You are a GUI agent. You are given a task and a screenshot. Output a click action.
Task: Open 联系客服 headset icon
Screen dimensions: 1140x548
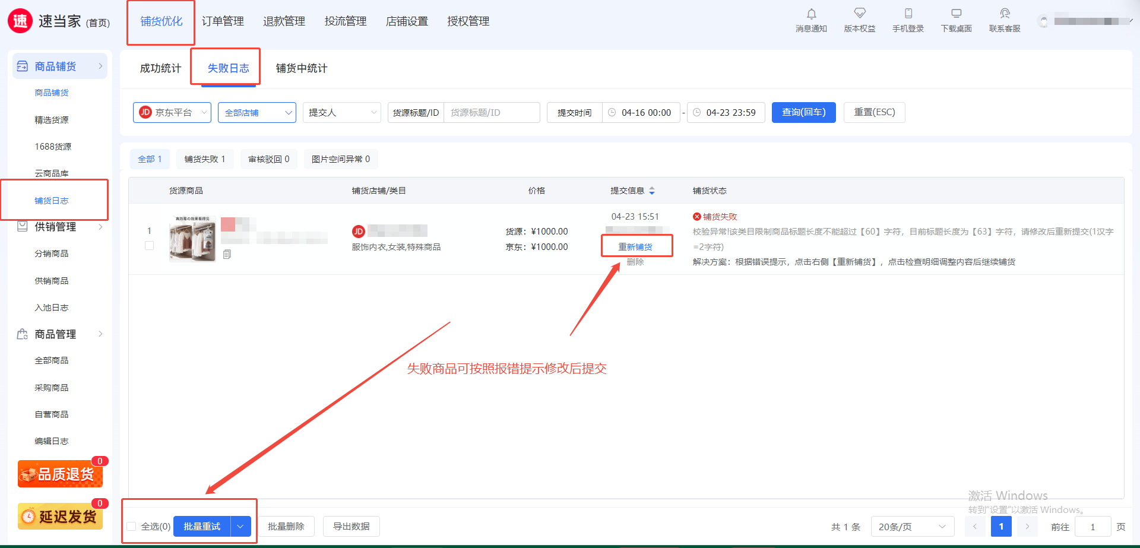click(1004, 14)
